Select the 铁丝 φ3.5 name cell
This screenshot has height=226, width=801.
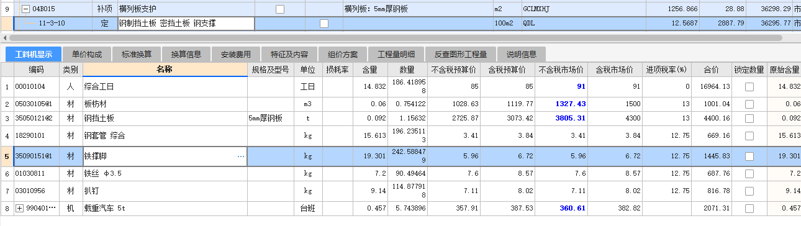point(165,174)
